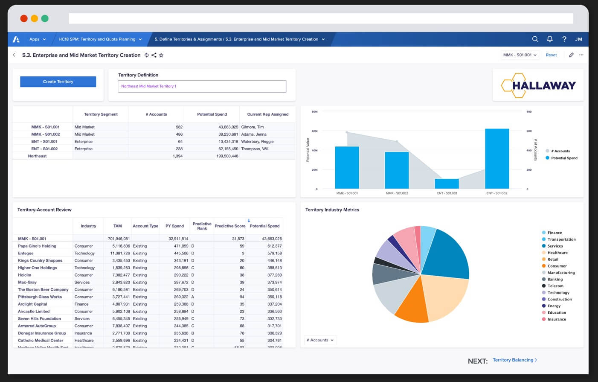Open HC18 SPM Territory and Quota Planning menu
Screen dimensions: 598x382
[x=100, y=39]
